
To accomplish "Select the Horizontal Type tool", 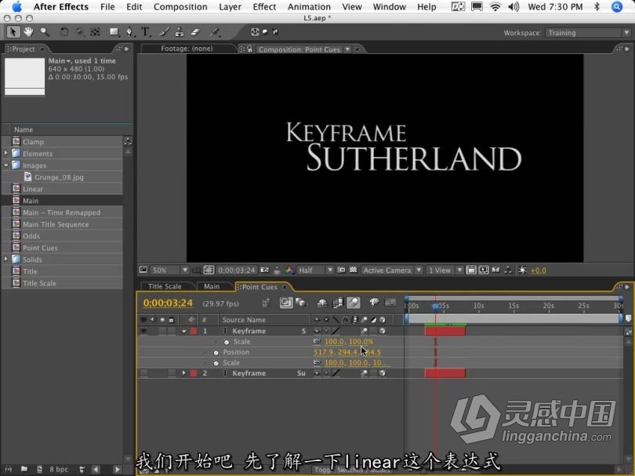I will tap(145, 32).
